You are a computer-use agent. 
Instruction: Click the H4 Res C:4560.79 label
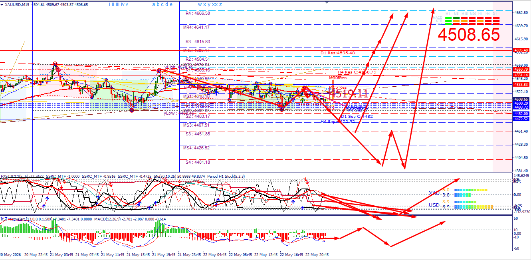357,72
